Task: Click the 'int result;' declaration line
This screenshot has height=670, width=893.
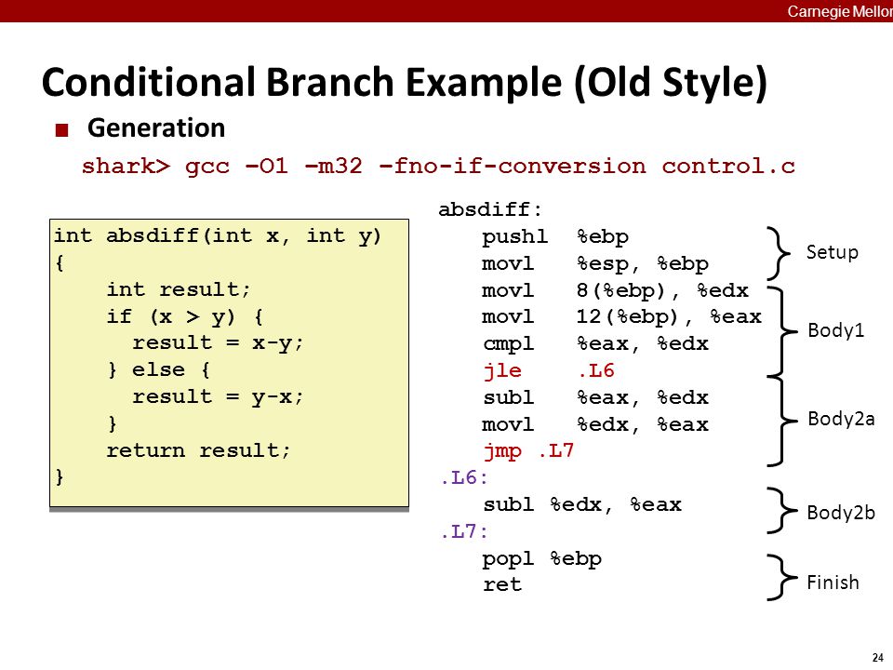Action: tap(179, 289)
